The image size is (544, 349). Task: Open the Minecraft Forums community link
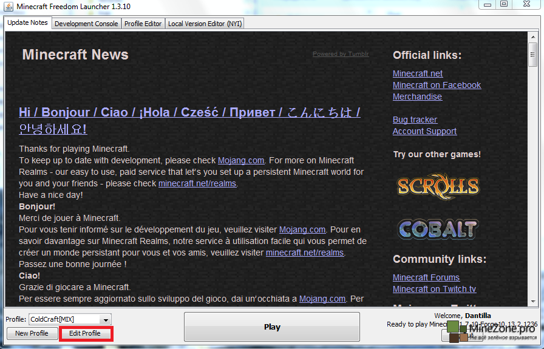(426, 277)
